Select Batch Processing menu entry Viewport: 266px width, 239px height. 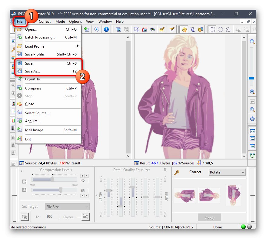pos(40,37)
